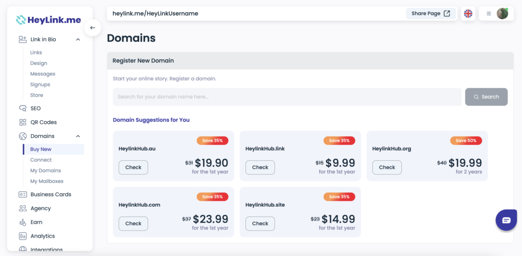Open the chat support bubble
522x256 pixels.
click(506, 220)
